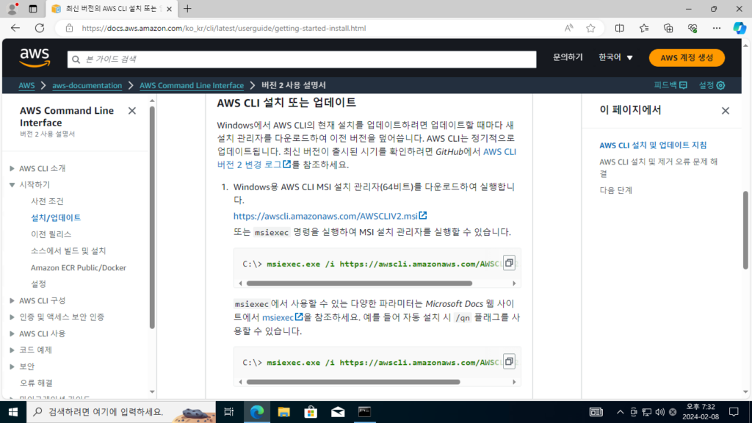Screen dimensions: 752x423
Task: Collapse the 시작하기 section
Action: [12, 184]
